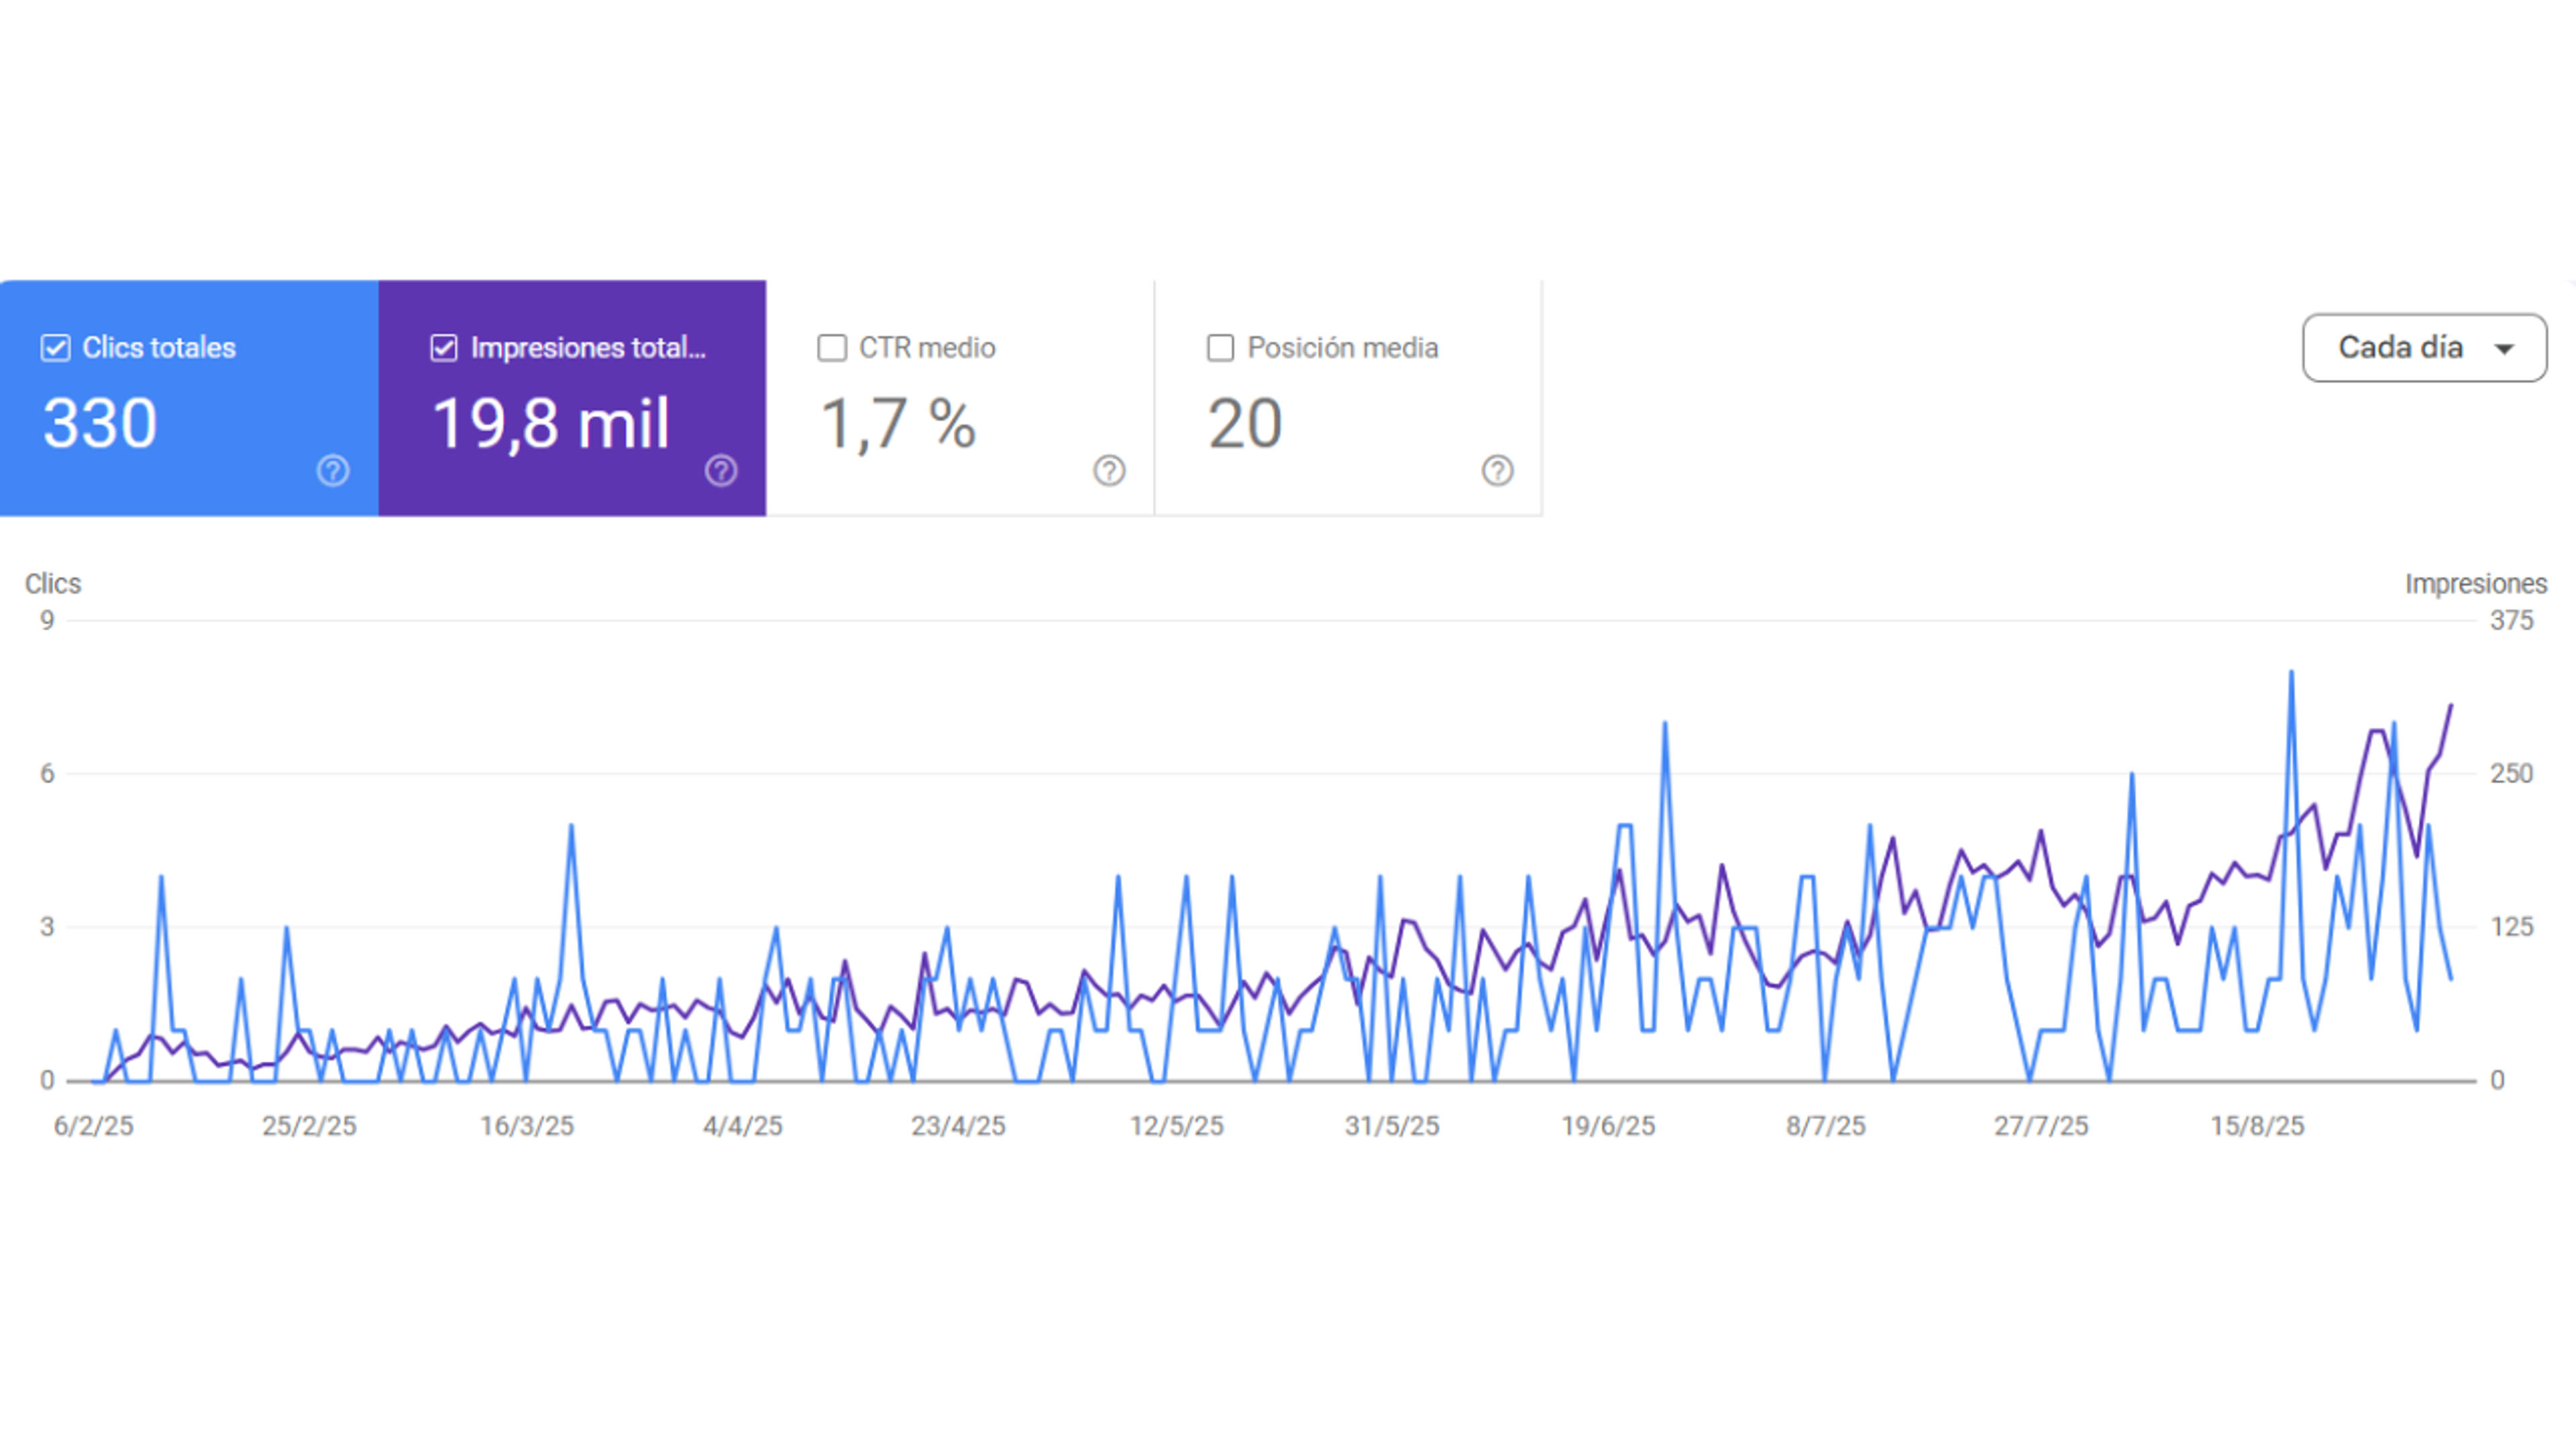Open help icon on Impresiones totales card
Screen dimensions: 2576x1448
point(721,471)
